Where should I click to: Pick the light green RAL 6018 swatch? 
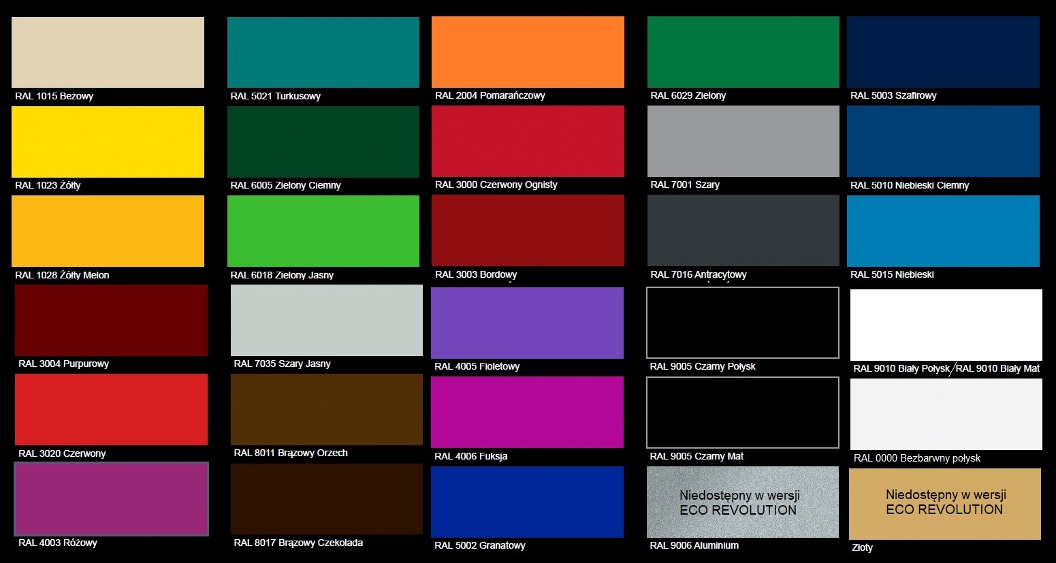pos(323,231)
